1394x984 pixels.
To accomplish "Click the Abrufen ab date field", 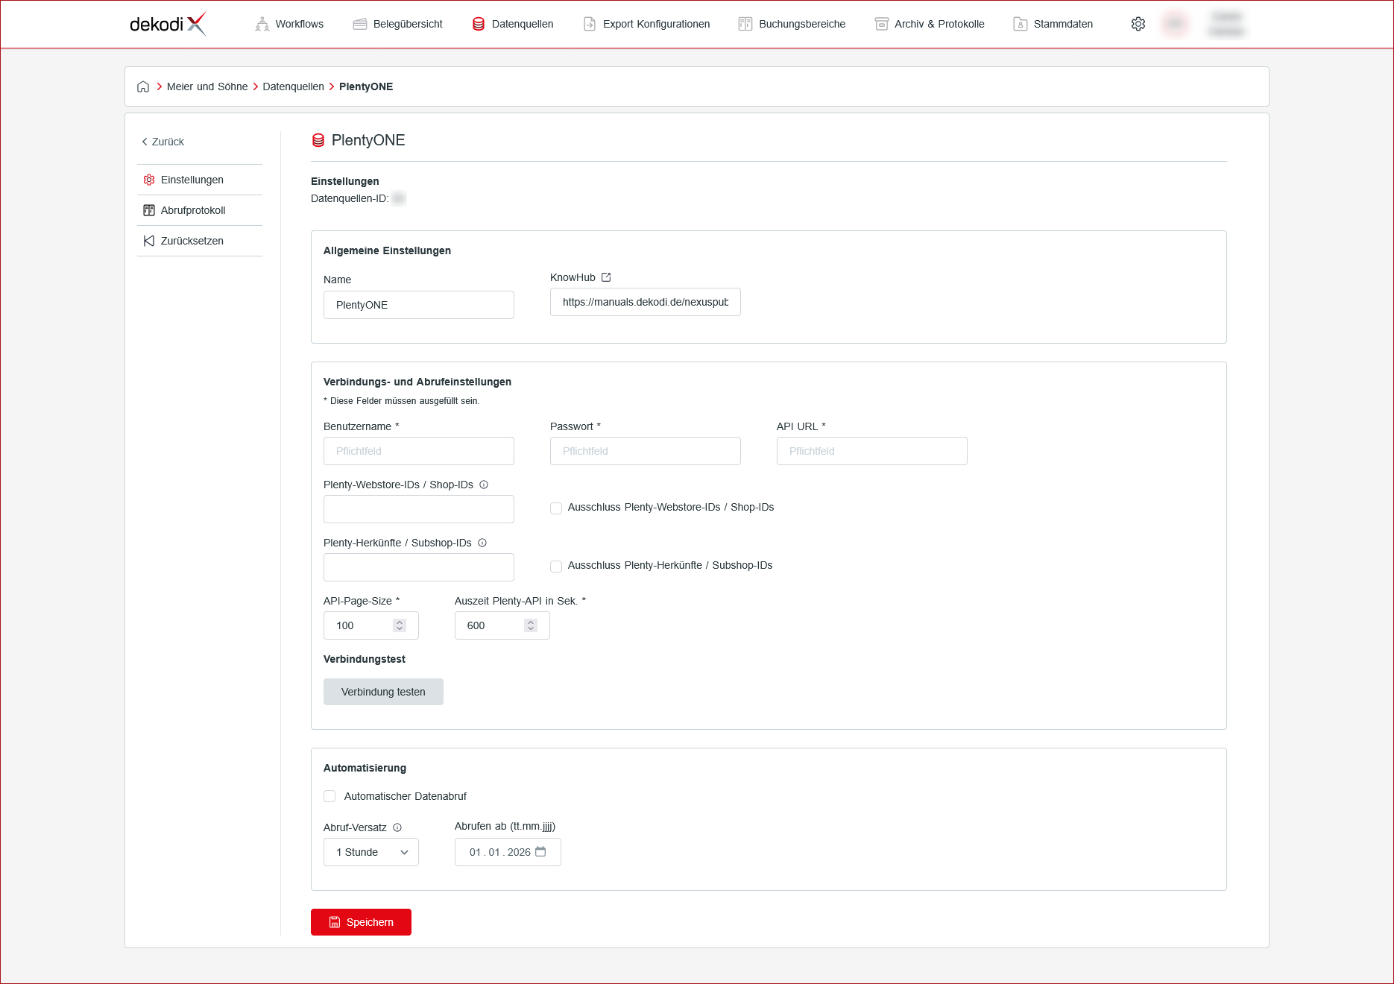I will 508,852.
